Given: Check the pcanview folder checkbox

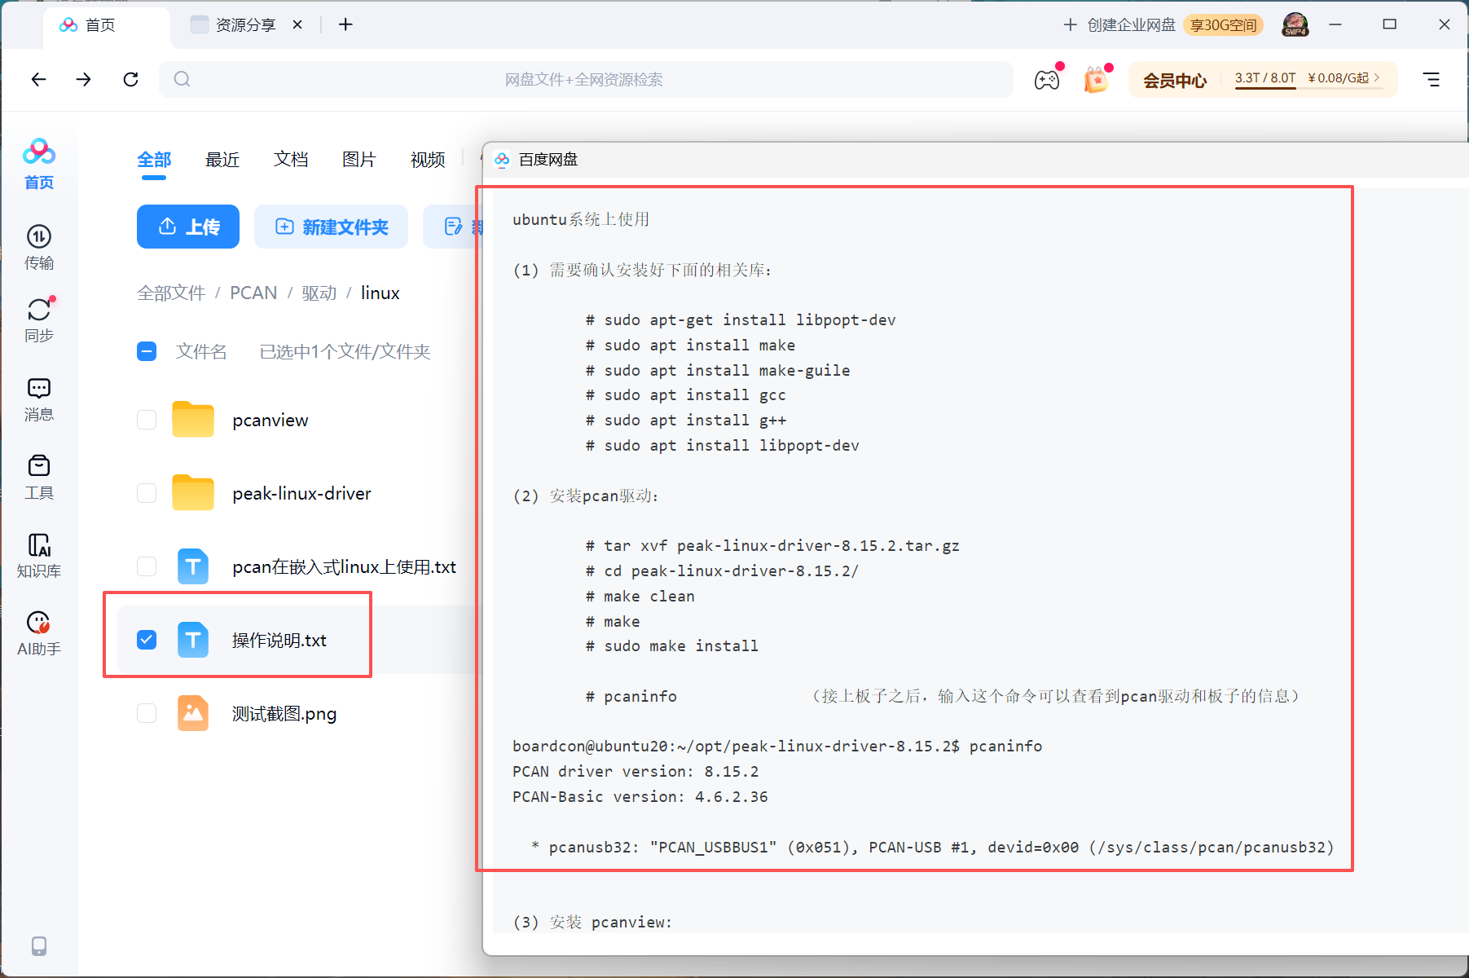Looking at the screenshot, I should pyautogui.click(x=147, y=420).
